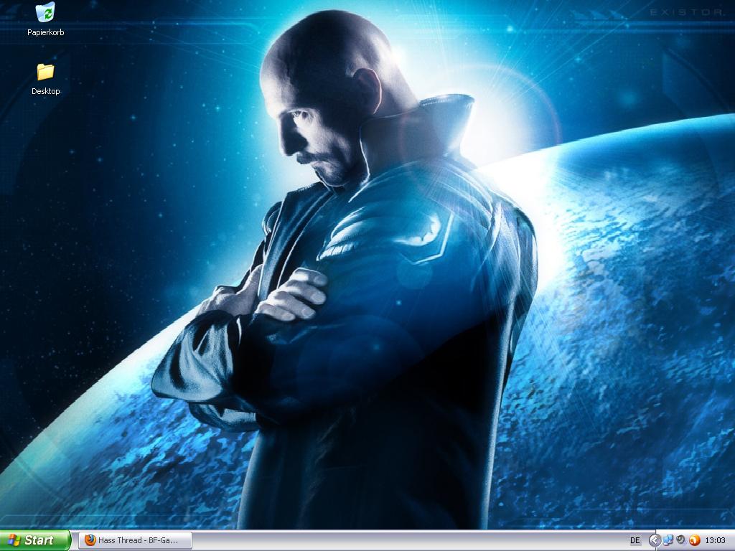Switch to the Hass Thread Firefox taskbar button
The height and width of the screenshot is (551, 735).
(x=135, y=540)
